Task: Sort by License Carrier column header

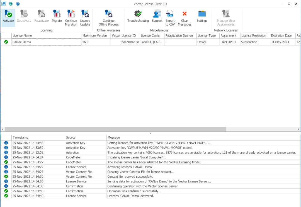Action: 152,35
